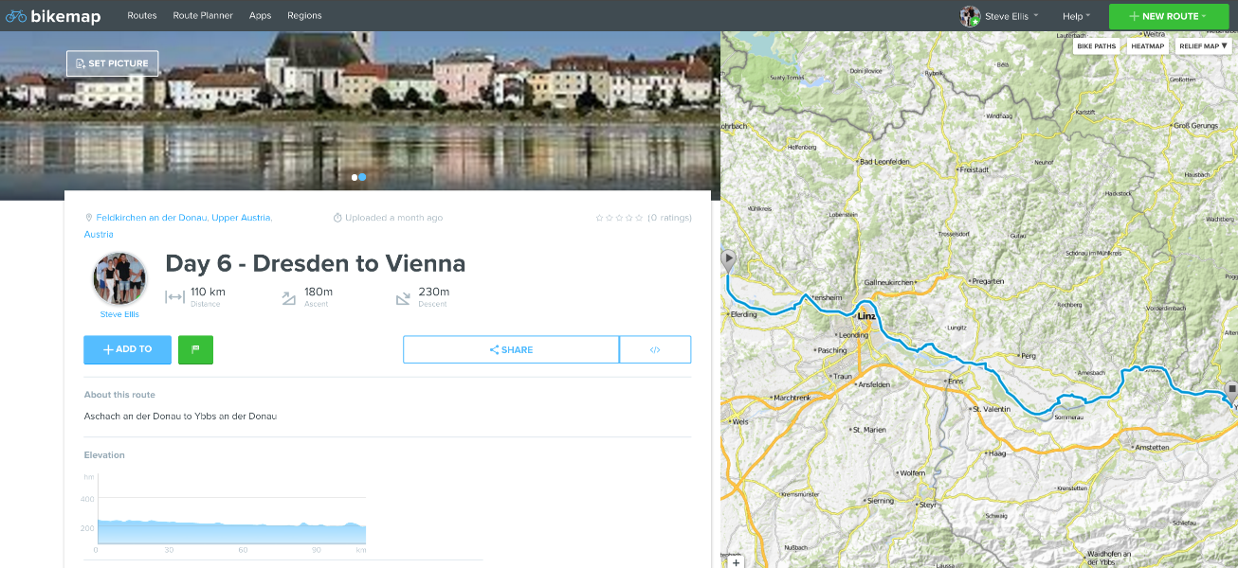Click the bikemap logo in the header
1238x568 pixels.
click(53, 16)
